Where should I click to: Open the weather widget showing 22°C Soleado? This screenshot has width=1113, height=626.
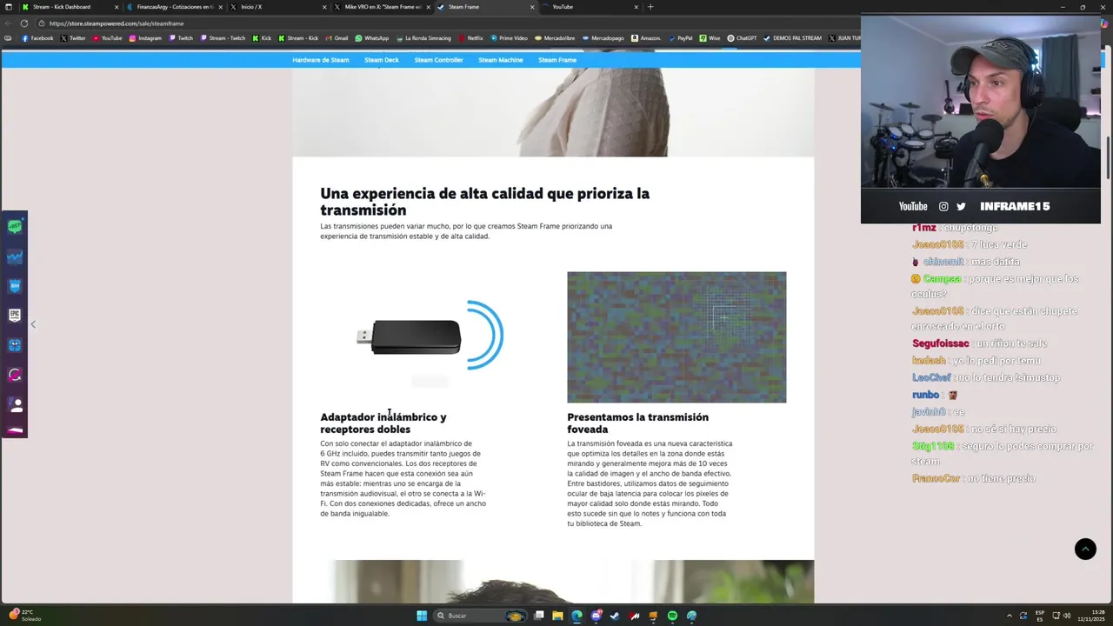pyautogui.click(x=25, y=616)
